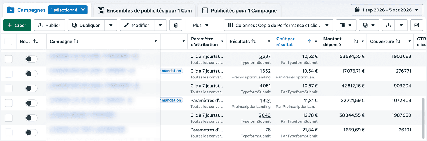Click the export download icon
This screenshot has height=141, width=427.
tap(389, 25)
